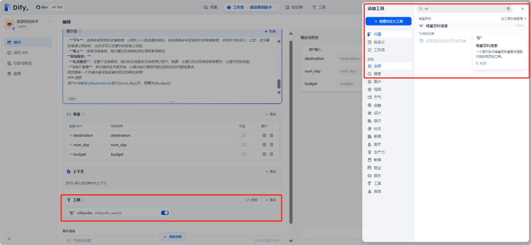Image resolution: width=531 pixels, height=245 pixels.
Task: Toggle optional switch for num_day variable
Action: pyautogui.click(x=242, y=145)
